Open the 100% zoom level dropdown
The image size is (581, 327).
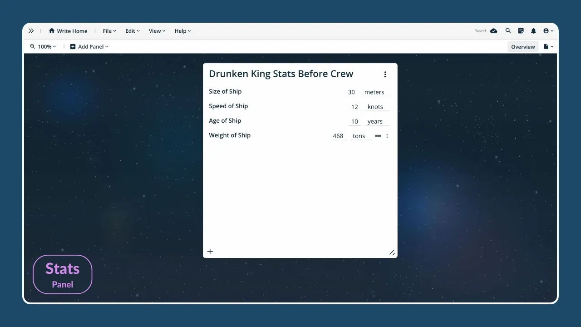44,47
